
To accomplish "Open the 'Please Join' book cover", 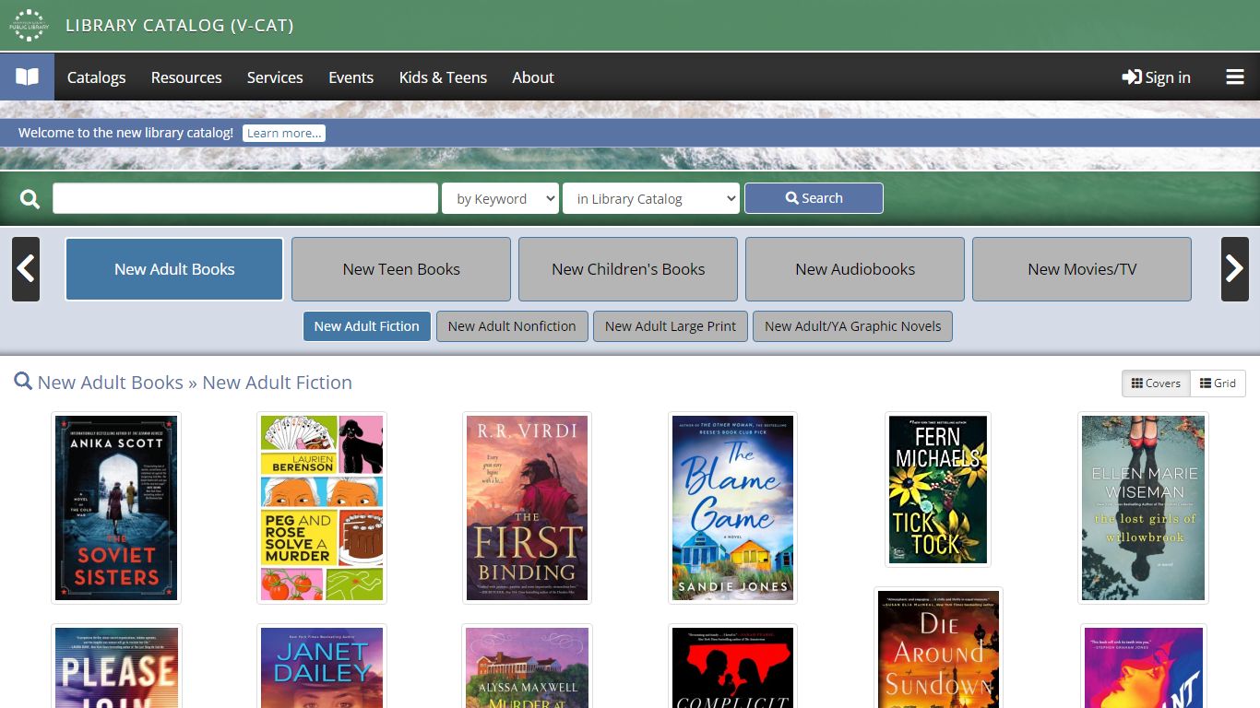I will pos(116,667).
